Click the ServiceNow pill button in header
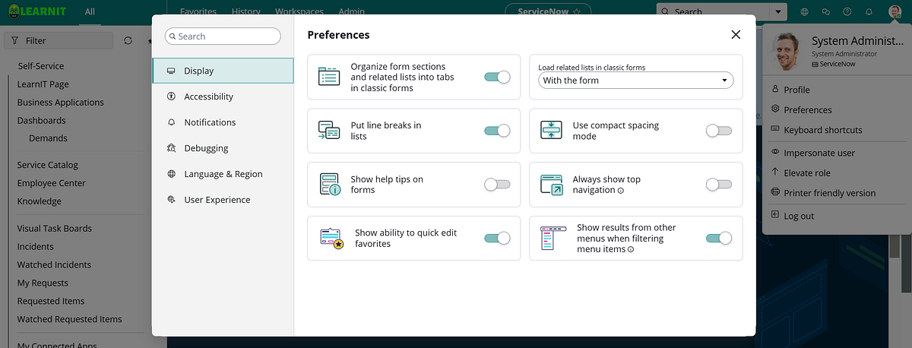Image resolution: width=912 pixels, height=348 pixels. coord(549,12)
